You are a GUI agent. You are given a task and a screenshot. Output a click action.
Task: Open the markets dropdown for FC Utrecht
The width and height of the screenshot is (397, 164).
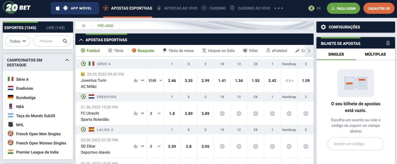click(x=155, y=113)
